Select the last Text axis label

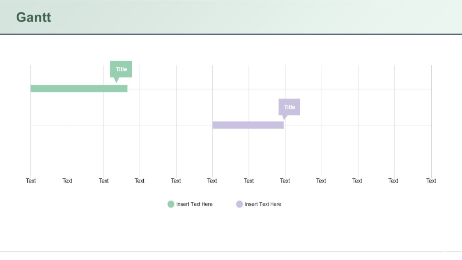431,180
